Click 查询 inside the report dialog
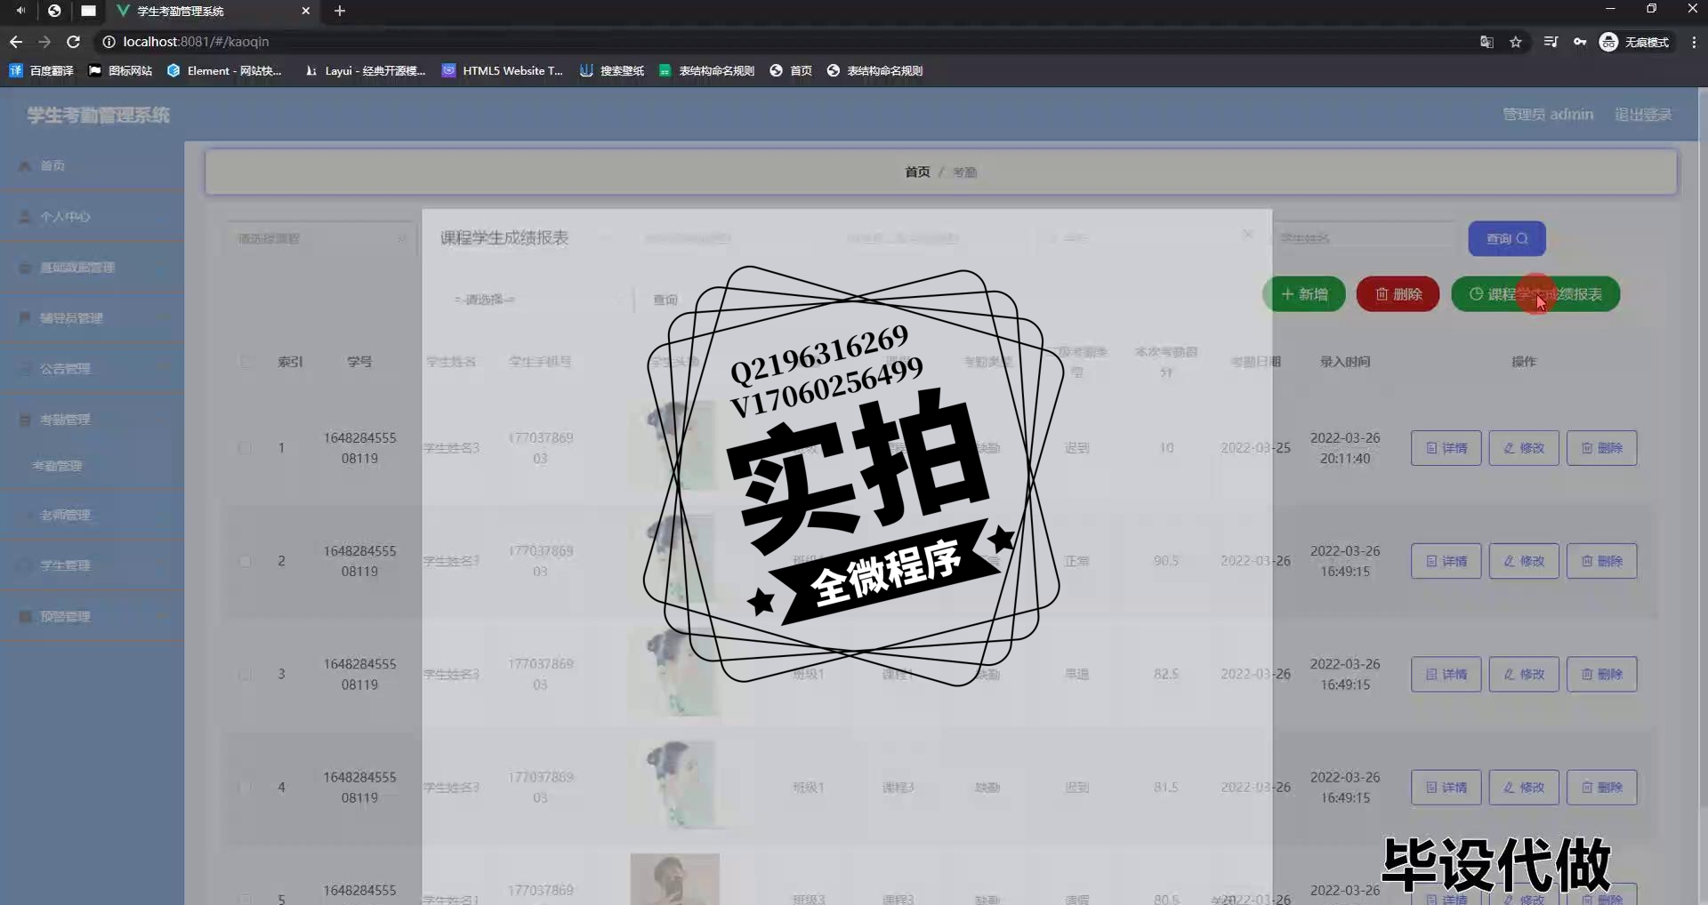 click(x=665, y=300)
